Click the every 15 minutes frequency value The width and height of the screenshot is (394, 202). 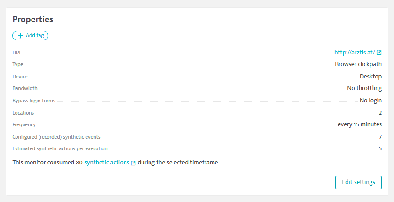(x=360, y=124)
